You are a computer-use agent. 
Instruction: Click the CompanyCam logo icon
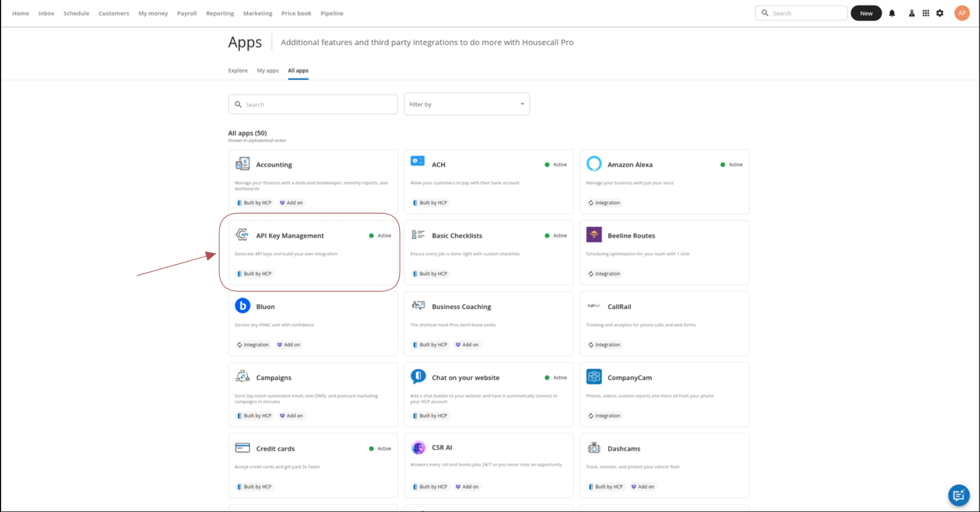pos(594,376)
